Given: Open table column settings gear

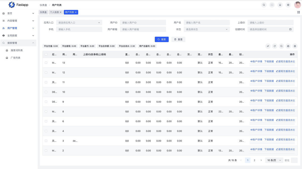Looking at the screenshot, I should point(295,46).
